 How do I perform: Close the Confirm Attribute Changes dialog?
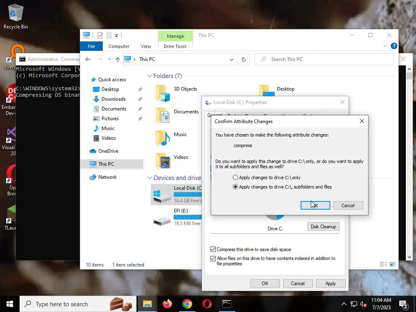click(362, 121)
